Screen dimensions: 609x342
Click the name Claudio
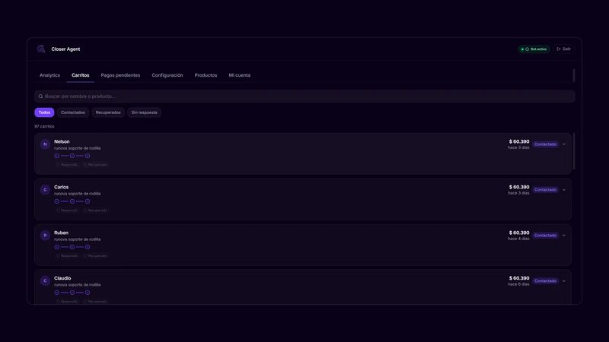62,278
